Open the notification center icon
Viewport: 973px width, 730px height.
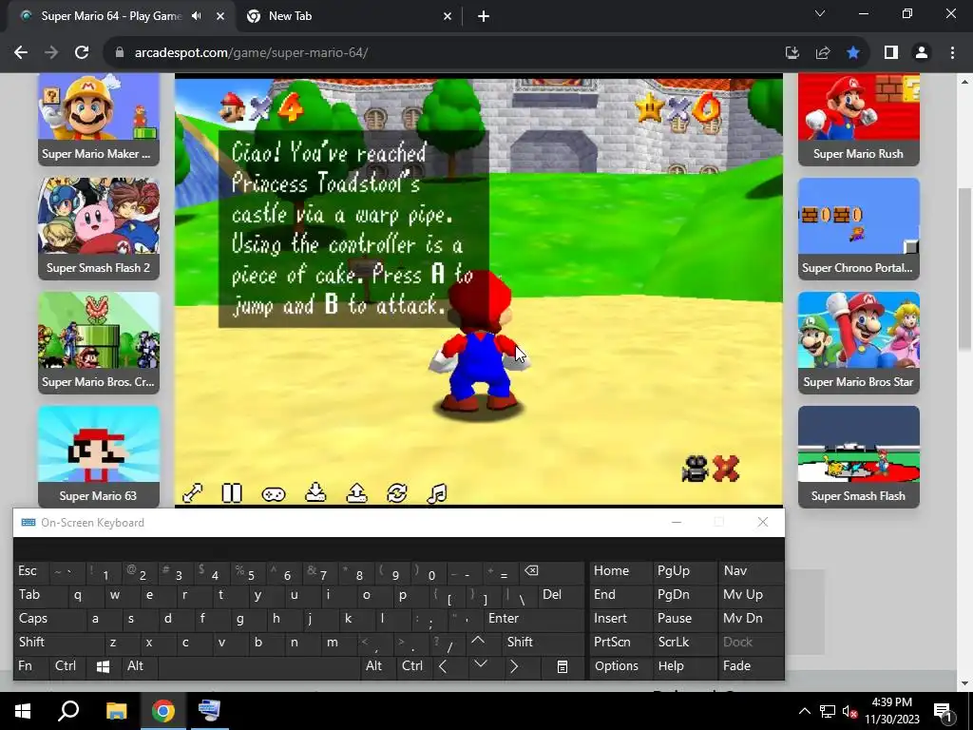(942, 711)
